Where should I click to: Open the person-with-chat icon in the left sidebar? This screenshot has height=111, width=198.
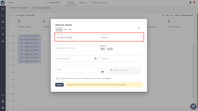point(3,28)
